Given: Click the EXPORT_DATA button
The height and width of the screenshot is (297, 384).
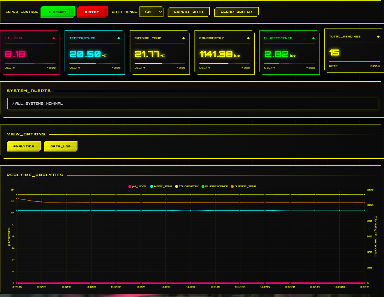Looking at the screenshot, I should point(188,12).
